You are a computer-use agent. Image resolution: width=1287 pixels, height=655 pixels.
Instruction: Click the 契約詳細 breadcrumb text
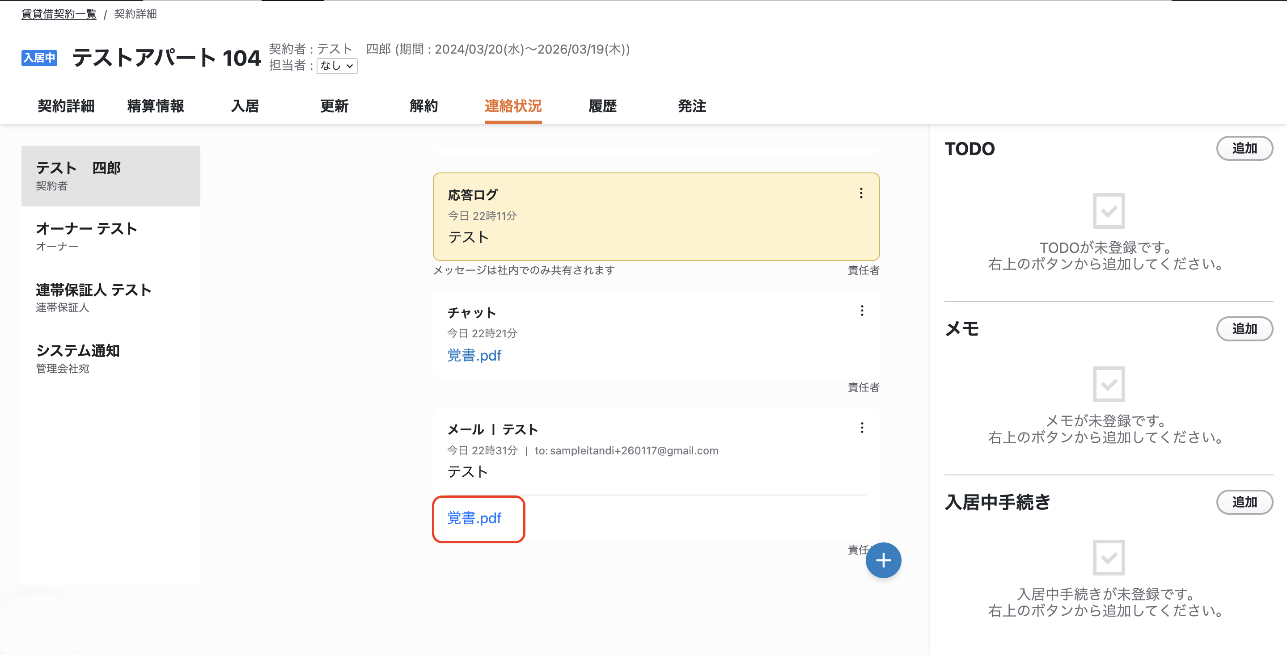[x=135, y=14]
